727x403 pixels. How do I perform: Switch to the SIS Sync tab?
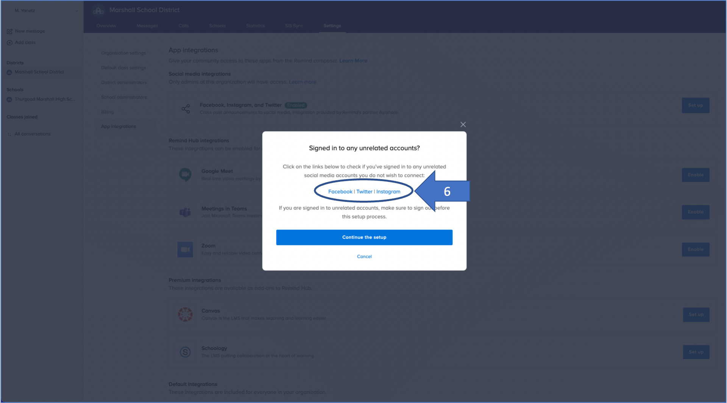click(294, 26)
